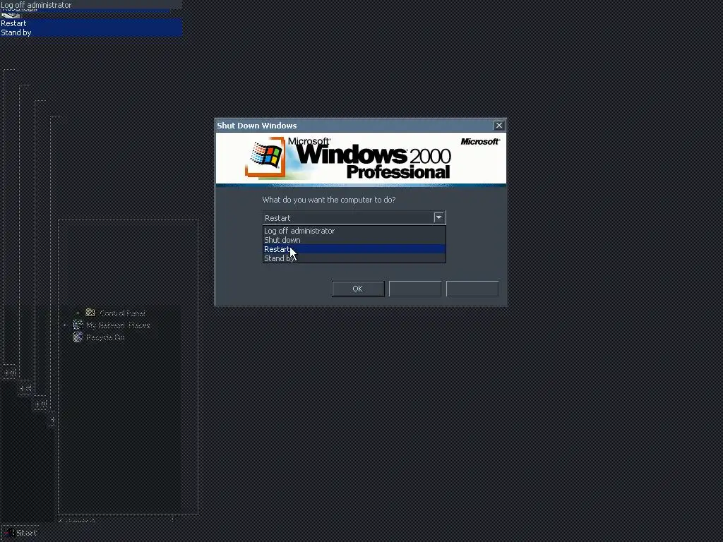This screenshot has height=542, width=723.
Task: Confirm with the OK button
Action: (x=358, y=289)
